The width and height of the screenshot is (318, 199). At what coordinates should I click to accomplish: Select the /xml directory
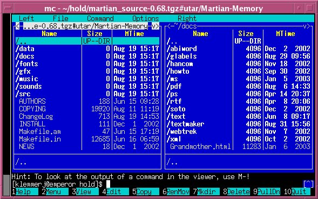[x=239, y=139]
